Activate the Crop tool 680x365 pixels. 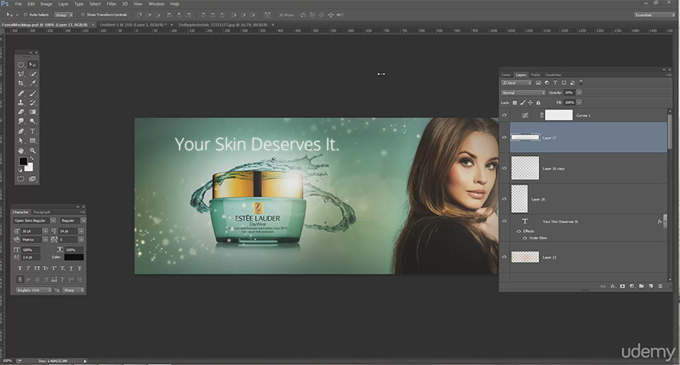coord(21,83)
